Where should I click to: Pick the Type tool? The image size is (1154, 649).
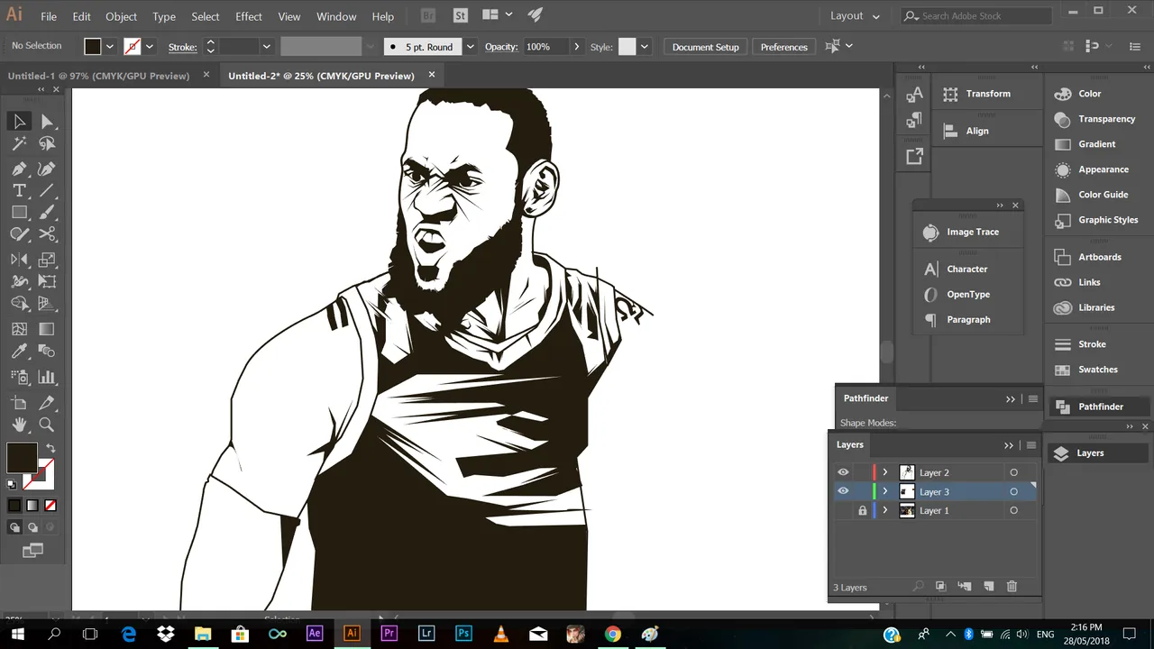tap(19, 191)
